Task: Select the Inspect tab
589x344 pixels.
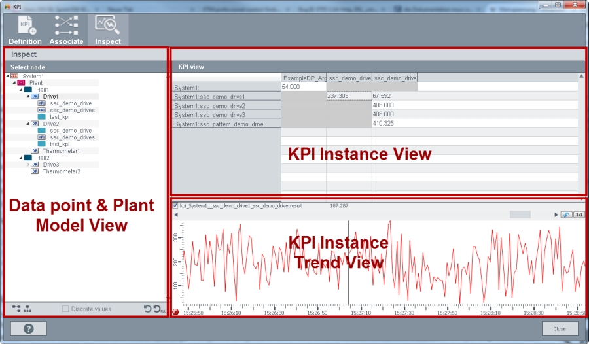Action: 108,30
